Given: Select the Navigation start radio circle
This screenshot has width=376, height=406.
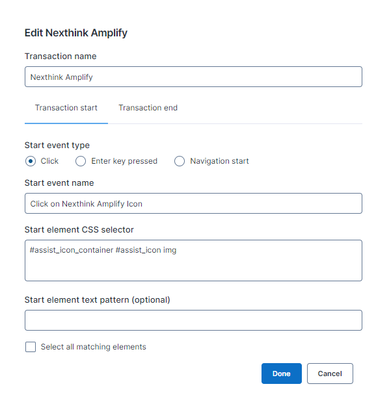Looking at the screenshot, I should pyautogui.click(x=180, y=161).
